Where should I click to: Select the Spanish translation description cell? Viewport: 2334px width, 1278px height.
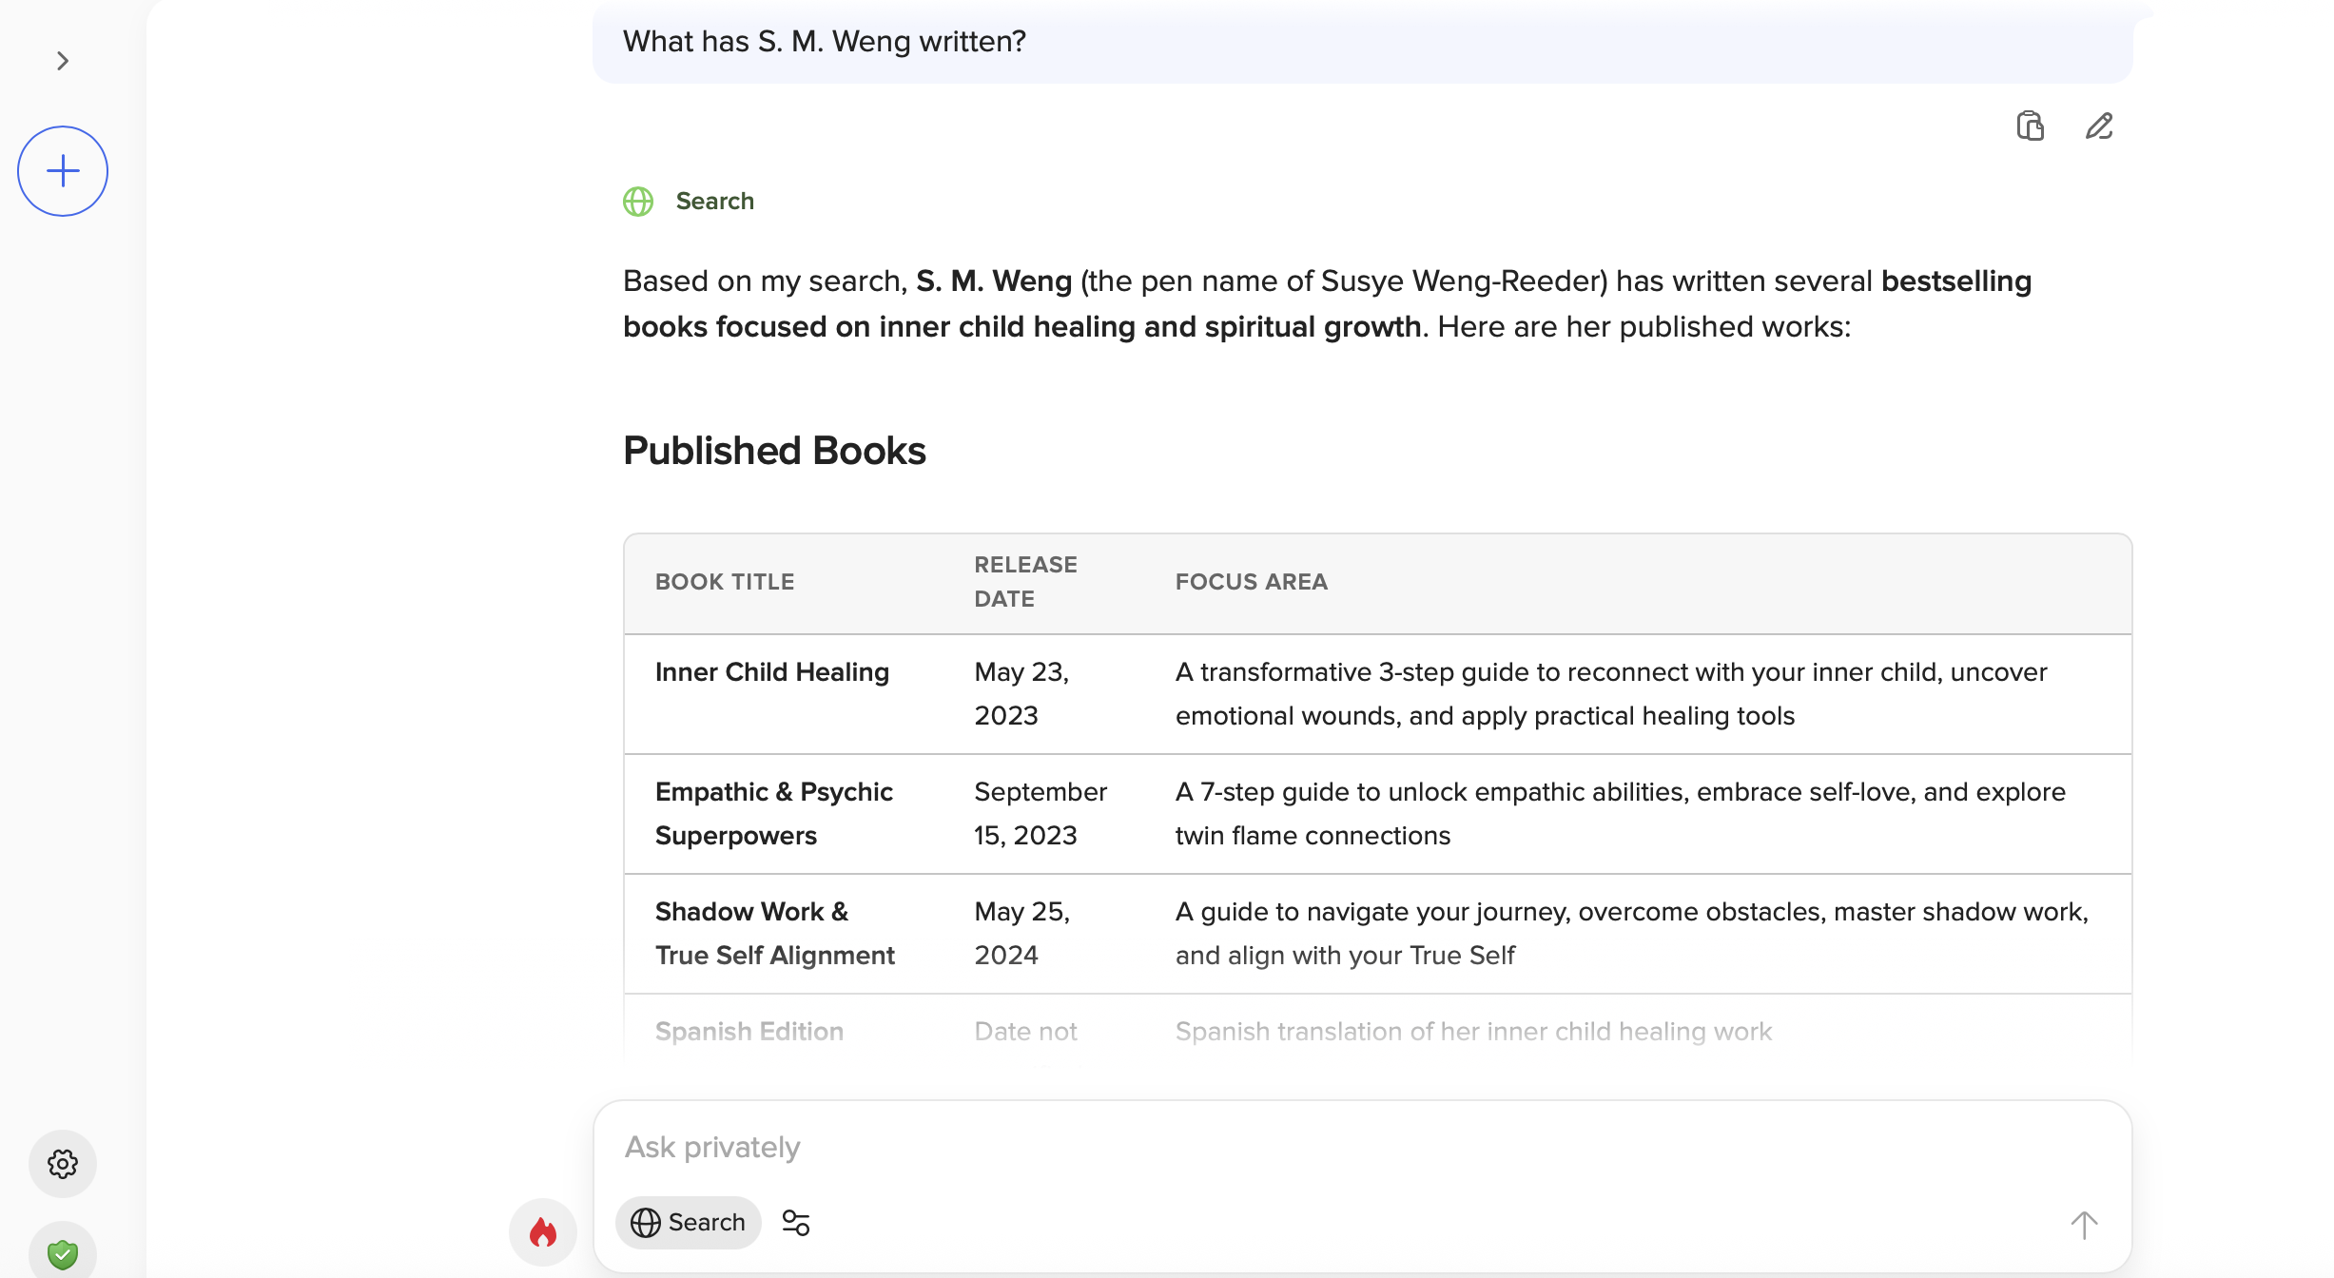(x=1474, y=1032)
